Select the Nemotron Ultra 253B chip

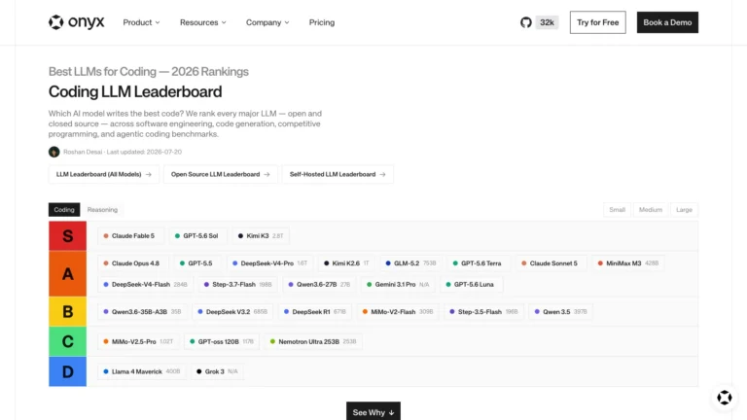pyautogui.click(x=313, y=341)
